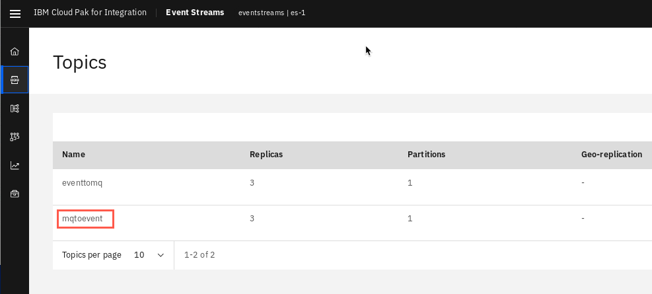Open the mqtoevent topic
652x294 pixels.
click(83, 218)
